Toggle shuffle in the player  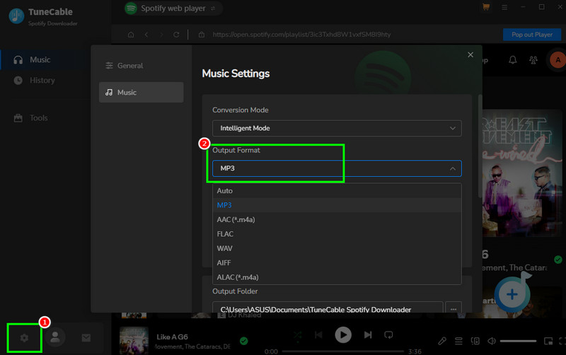tap(297, 335)
